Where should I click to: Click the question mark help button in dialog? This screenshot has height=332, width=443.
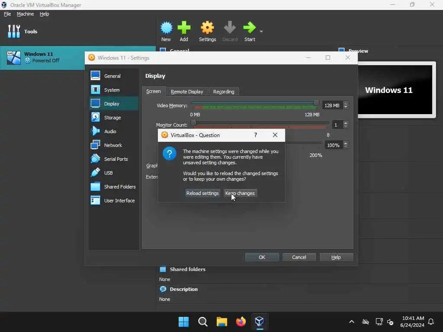pyautogui.click(x=256, y=135)
